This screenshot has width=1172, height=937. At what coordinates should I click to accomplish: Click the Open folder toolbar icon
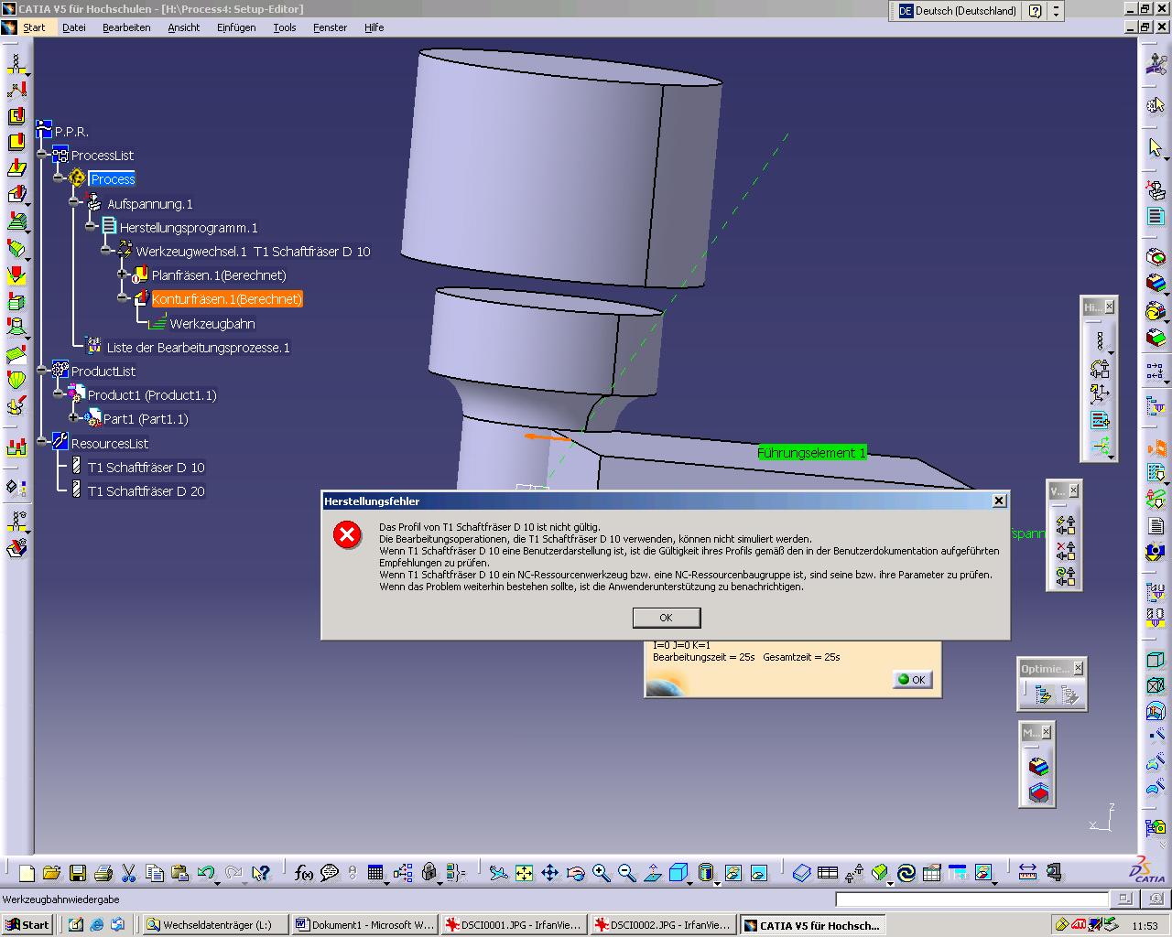51,873
